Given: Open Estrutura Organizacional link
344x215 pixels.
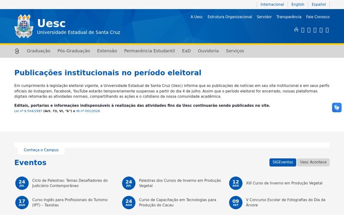Looking at the screenshot, I should [x=230, y=17].
